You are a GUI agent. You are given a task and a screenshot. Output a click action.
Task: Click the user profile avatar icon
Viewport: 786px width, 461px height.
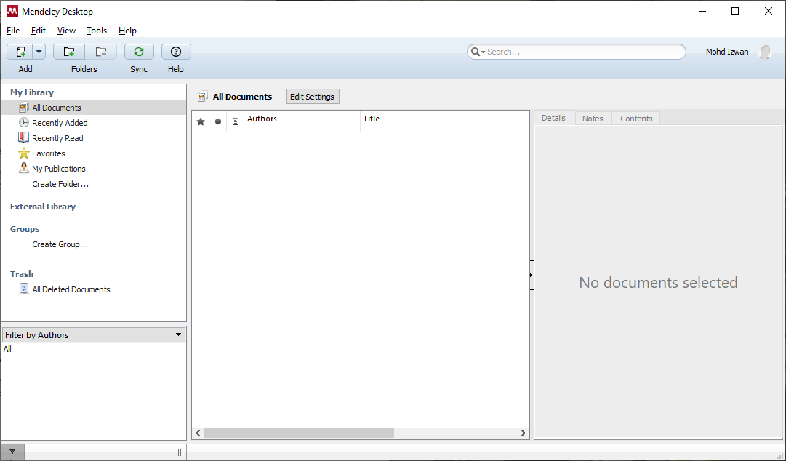point(764,52)
